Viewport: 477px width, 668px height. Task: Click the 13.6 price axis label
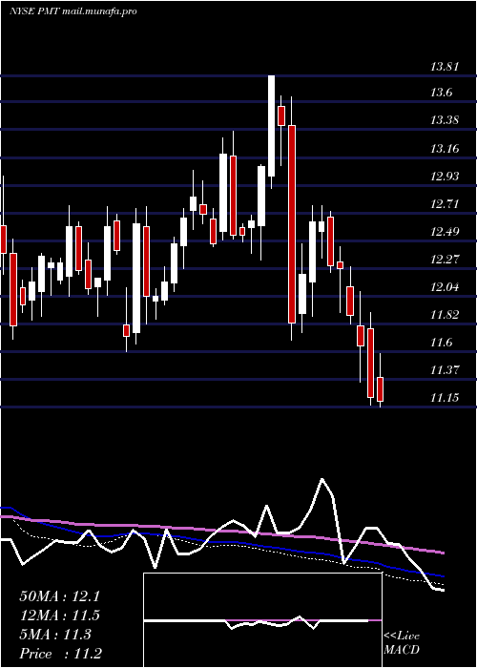point(441,93)
